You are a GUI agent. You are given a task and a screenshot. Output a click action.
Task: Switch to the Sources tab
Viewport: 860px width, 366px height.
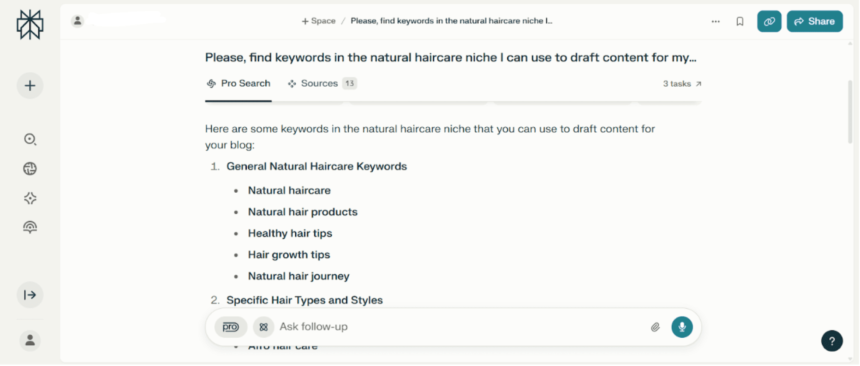click(322, 83)
